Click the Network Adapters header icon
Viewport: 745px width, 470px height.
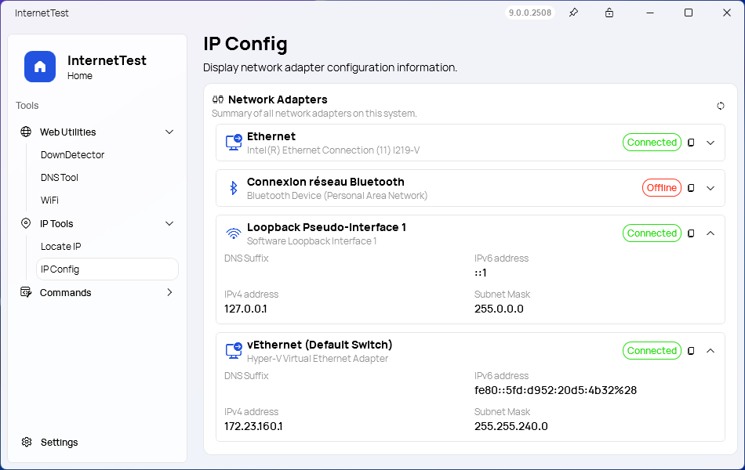coord(217,99)
